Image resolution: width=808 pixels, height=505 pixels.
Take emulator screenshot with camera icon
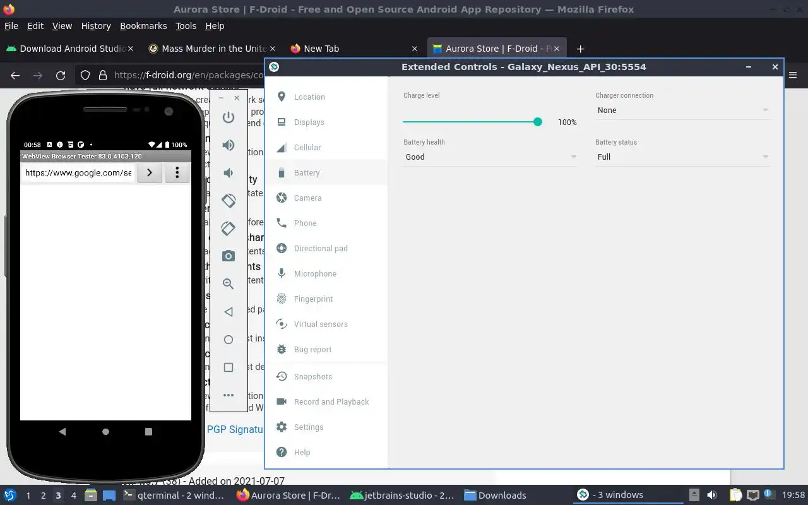click(229, 256)
